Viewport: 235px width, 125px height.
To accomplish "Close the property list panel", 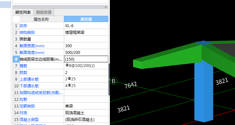I will pyautogui.click(x=105, y=7).
